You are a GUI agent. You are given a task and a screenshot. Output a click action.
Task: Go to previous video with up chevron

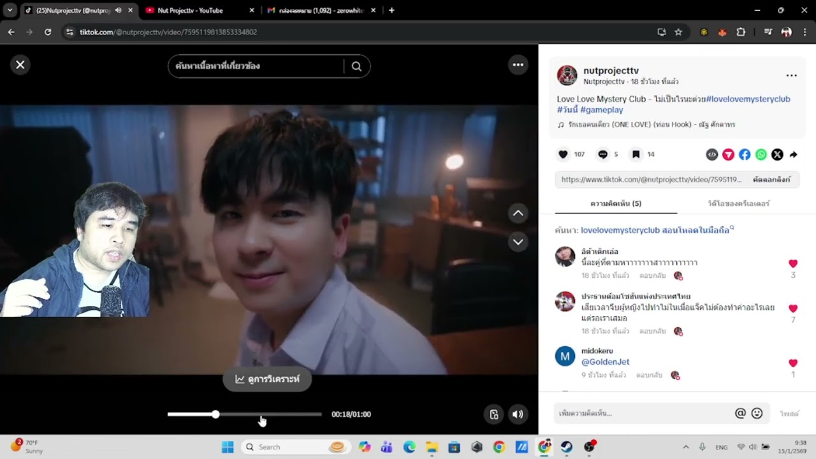[x=518, y=214]
